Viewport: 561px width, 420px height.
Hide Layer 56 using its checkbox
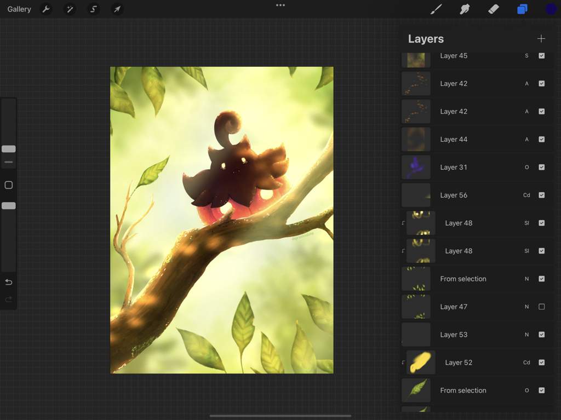click(x=542, y=195)
